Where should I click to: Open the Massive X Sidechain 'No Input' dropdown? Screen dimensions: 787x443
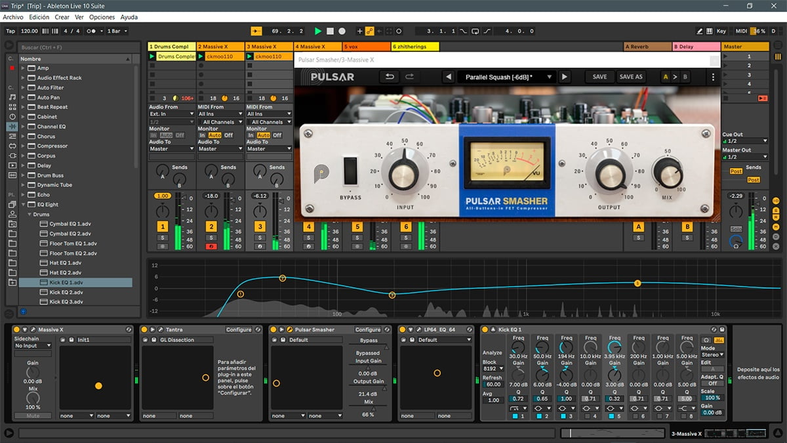[33, 345]
